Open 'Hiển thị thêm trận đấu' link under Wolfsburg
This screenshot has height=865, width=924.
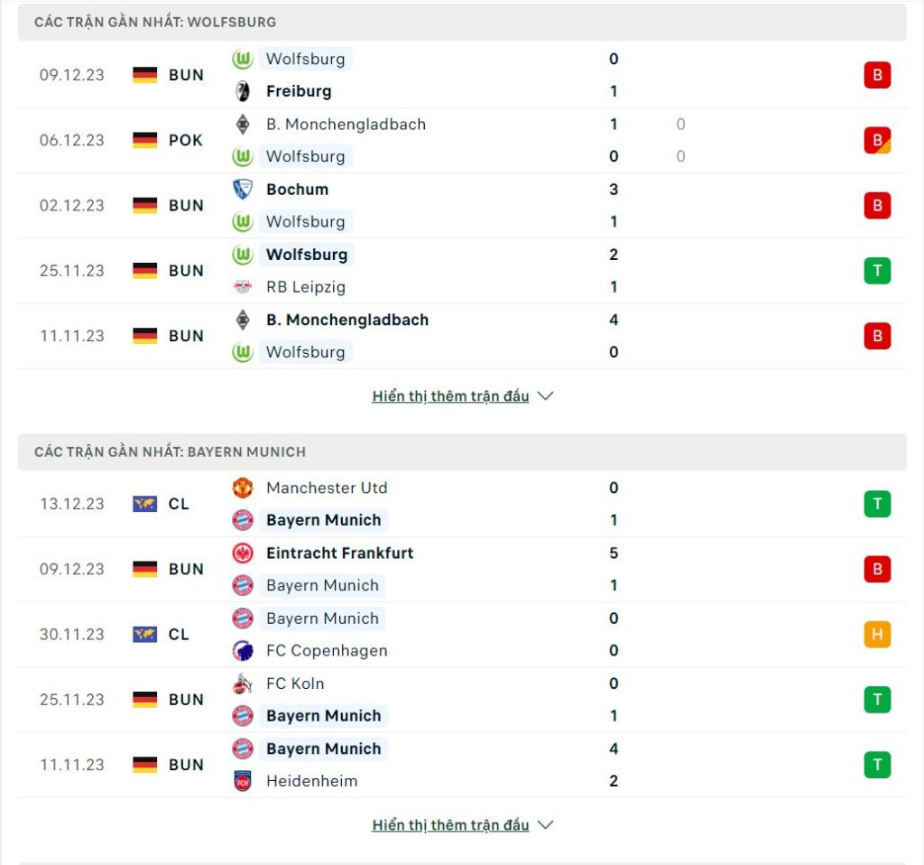[x=450, y=396]
